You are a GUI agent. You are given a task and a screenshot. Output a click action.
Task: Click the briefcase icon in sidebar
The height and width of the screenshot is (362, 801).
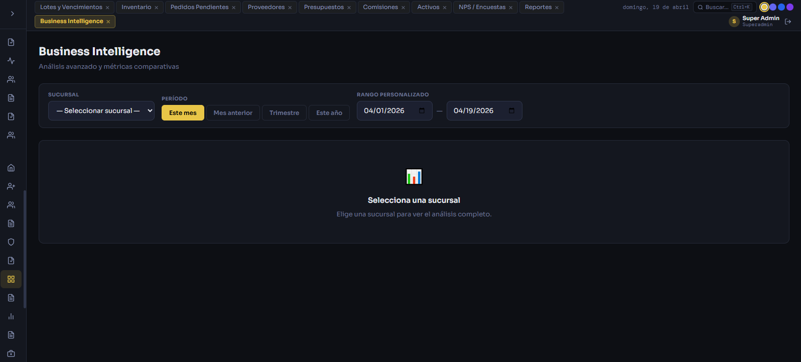pyautogui.click(x=11, y=353)
